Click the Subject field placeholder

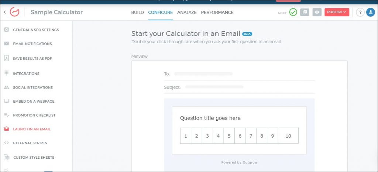pyautogui.click(x=214, y=87)
